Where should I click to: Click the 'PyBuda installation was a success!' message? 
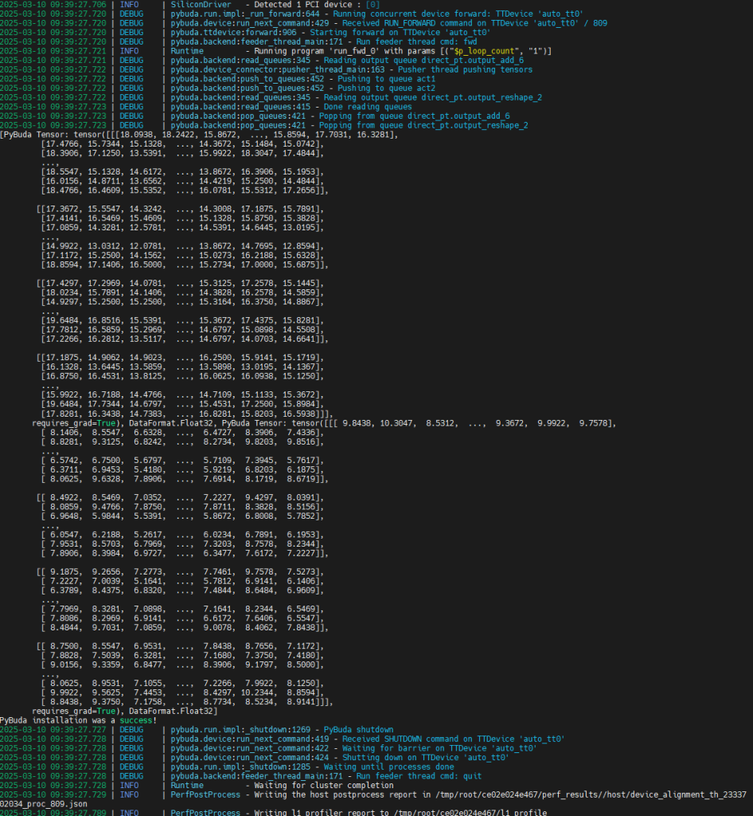pyautogui.click(x=78, y=720)
